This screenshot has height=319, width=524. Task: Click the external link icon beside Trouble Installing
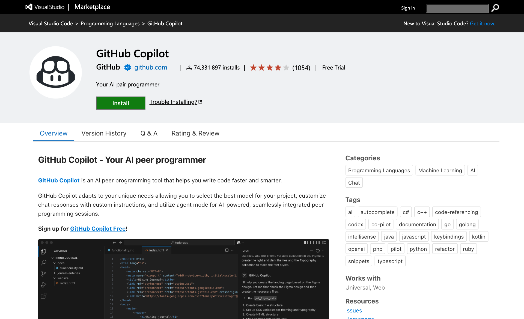pos(200,102)
